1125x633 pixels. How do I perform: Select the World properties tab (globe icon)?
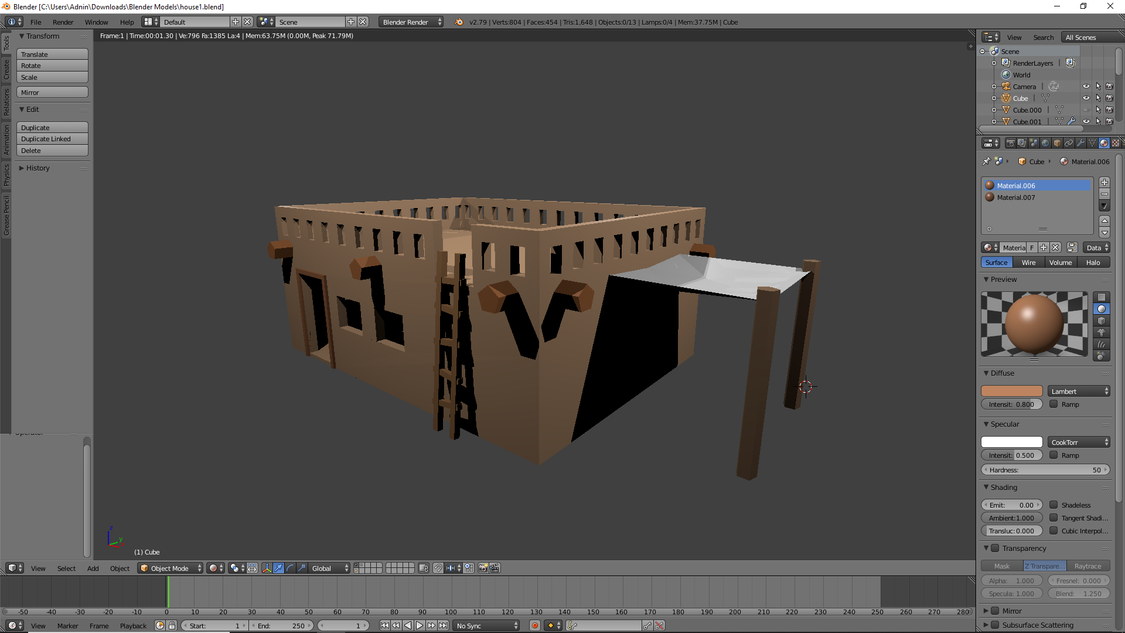(x=1045, y=143)
